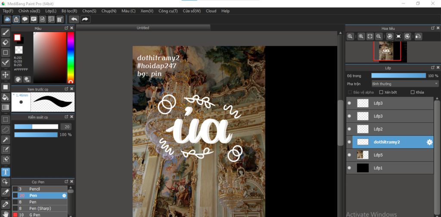Screen dimensions: 441x217
Task: Pop out the Xem trước cọ panel
Action: point(66,89)
